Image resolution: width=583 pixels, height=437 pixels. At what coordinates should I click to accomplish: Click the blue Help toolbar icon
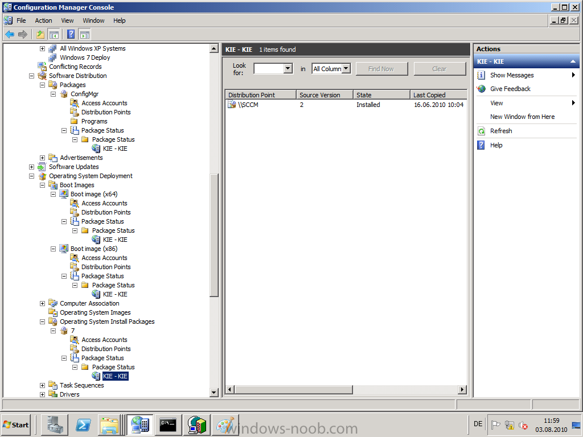[x=71, y=35]
